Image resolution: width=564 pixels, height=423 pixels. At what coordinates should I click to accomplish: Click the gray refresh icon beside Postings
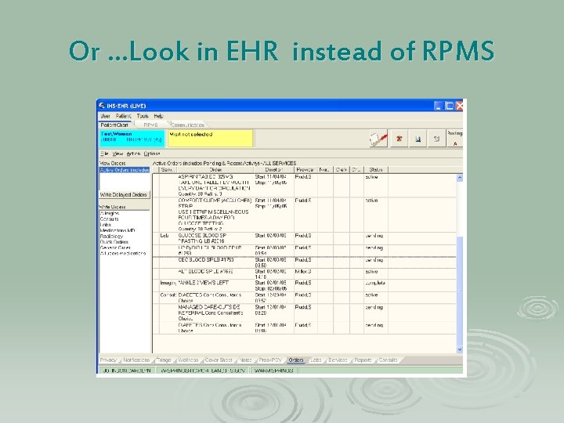436,139
